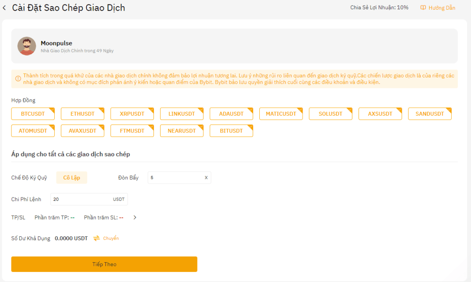Open the Chuyển transfer link
This screenshot has height=282, width=471.
pos(111,238)
